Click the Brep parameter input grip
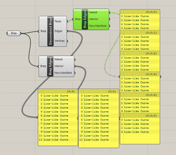The image size is (176, 155). pos(7,33)
